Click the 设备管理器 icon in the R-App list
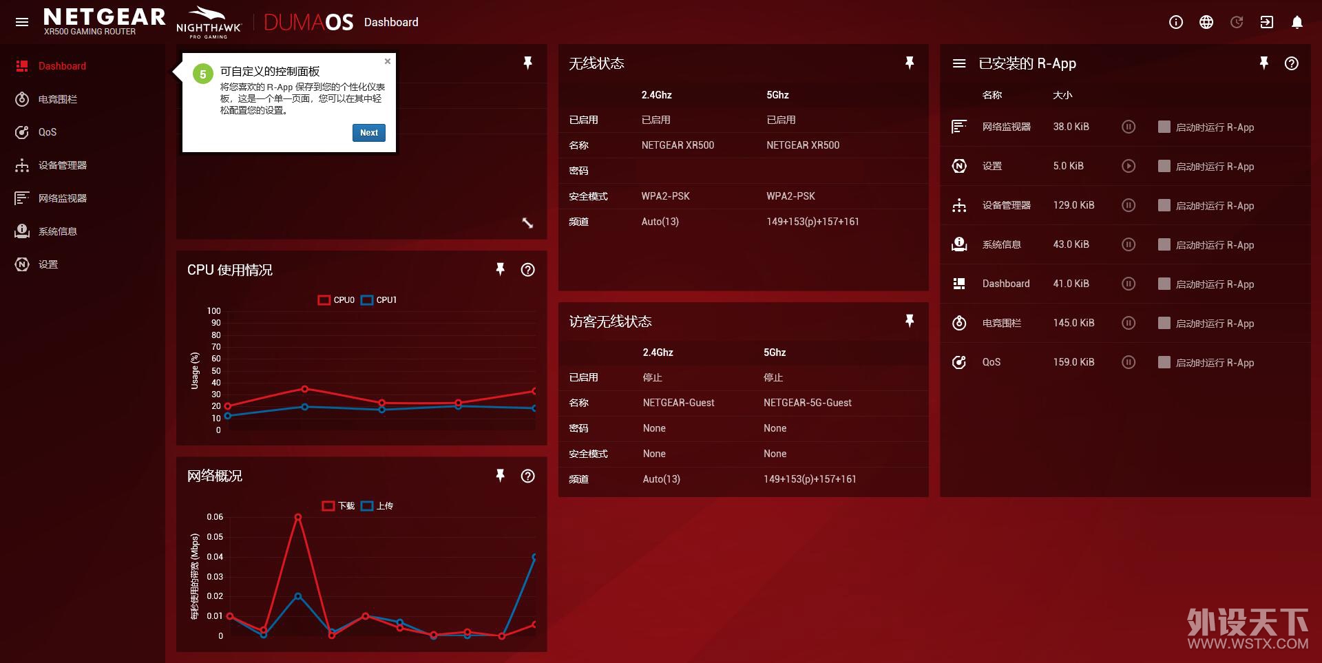Viewport: 1322px width, 663px height. coord(959,205)
